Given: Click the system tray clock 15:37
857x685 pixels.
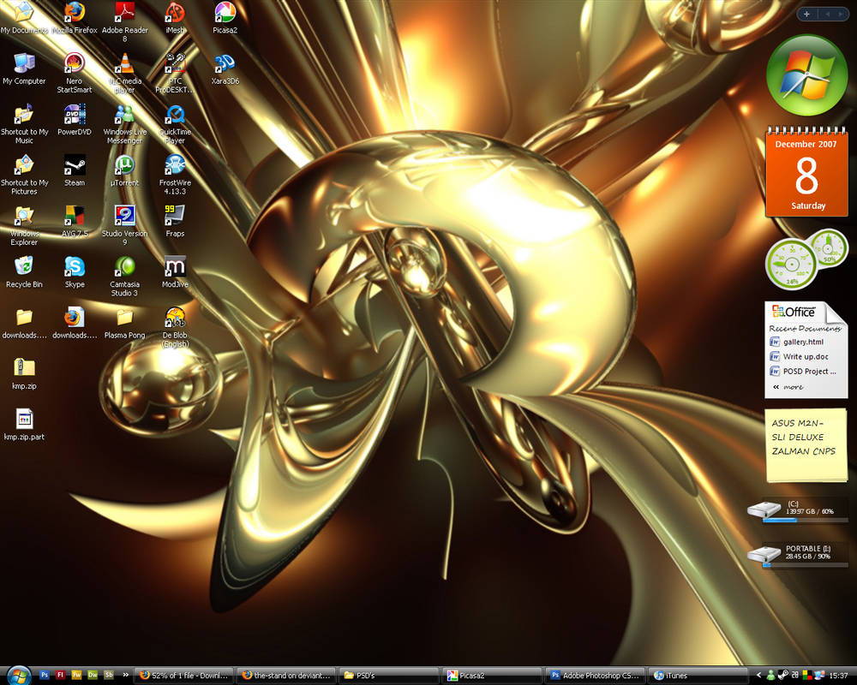Looking at the screenshot, I should (x=838, y=676).
